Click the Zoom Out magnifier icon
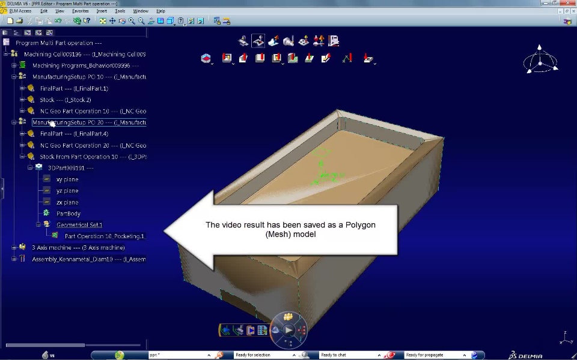Screen dimensions: 577x360 [x=141, y=21]
